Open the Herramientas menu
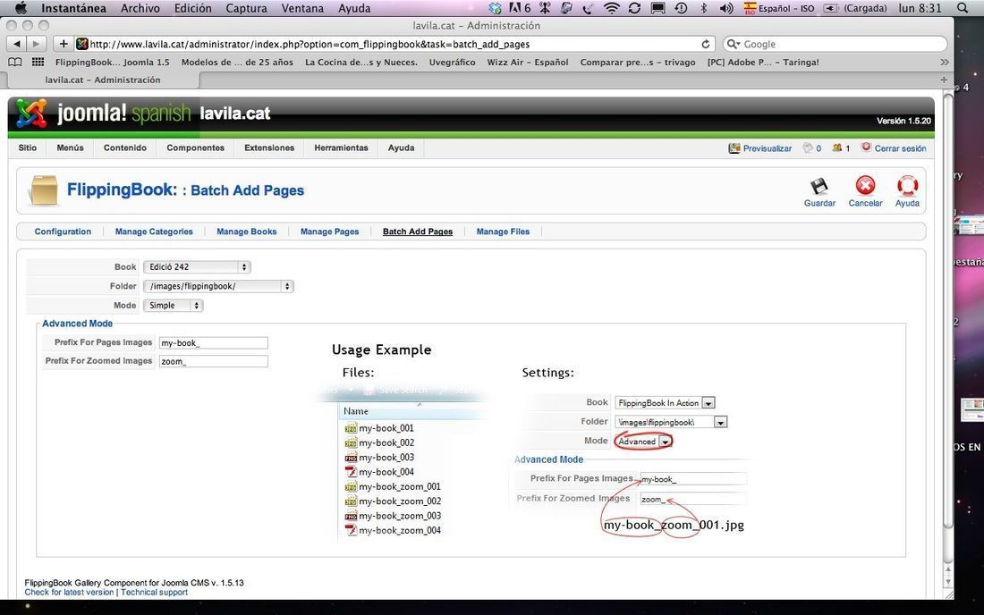 tap(342, 148)
